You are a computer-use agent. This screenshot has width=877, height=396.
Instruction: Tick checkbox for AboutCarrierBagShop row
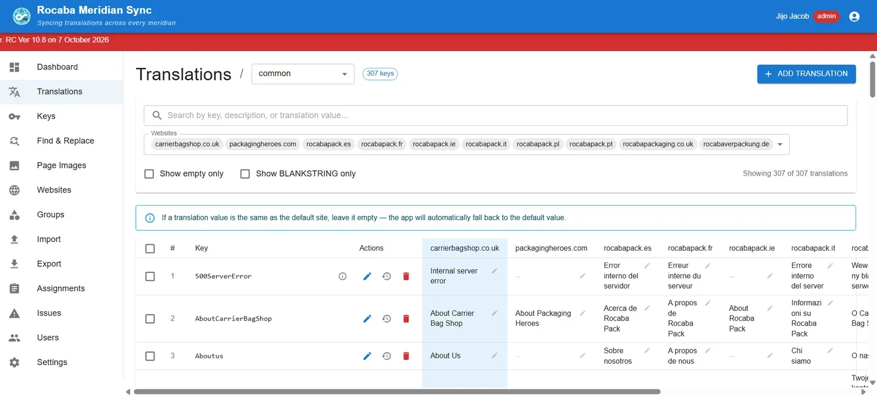(x=150, y=319)
